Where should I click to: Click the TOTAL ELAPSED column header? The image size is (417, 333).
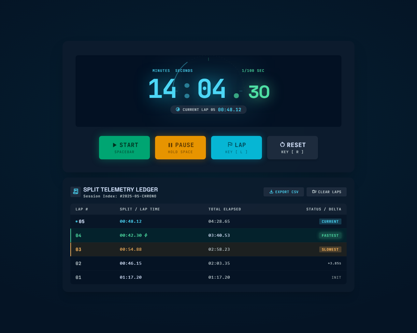click(x=225, y=209)
